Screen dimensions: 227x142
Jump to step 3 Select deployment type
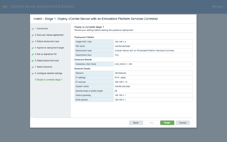pos(47,41)
